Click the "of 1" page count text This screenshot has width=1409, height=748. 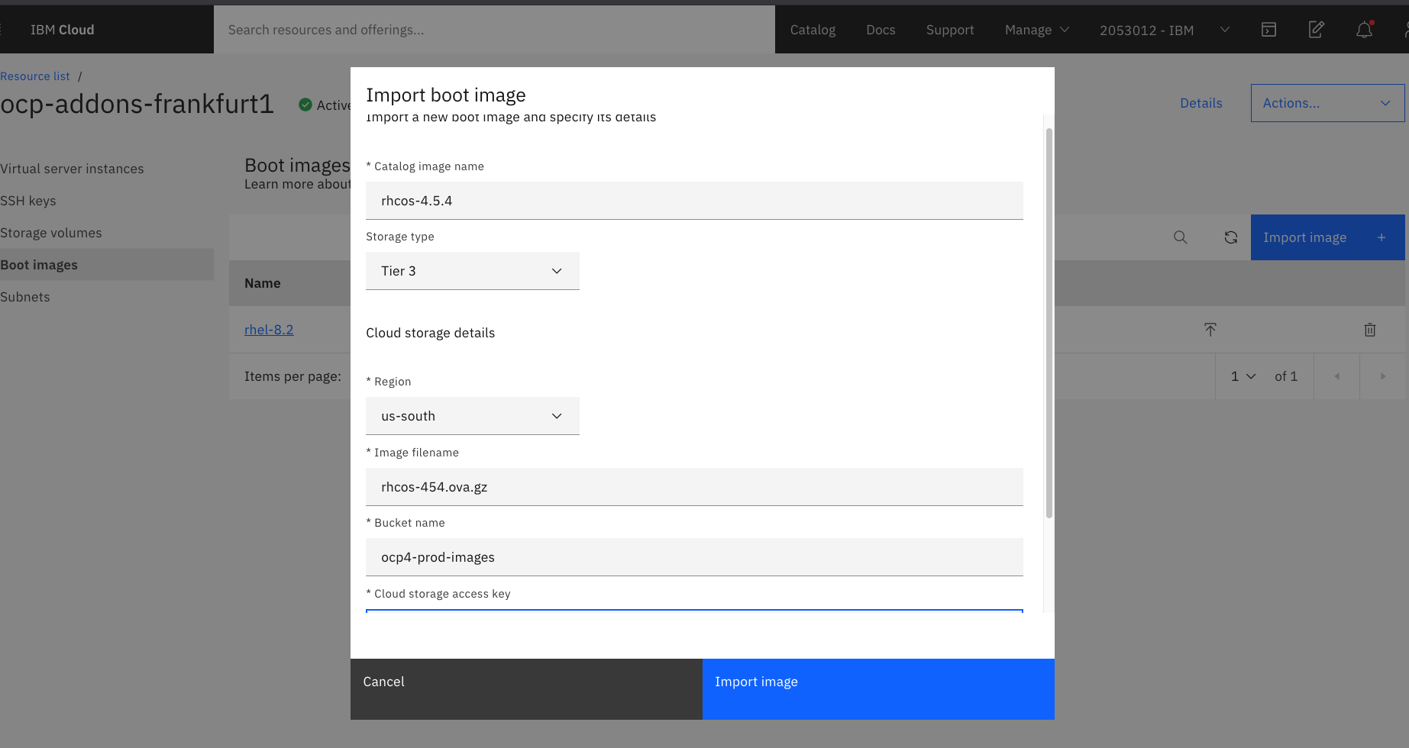(x=1286, y=376)
